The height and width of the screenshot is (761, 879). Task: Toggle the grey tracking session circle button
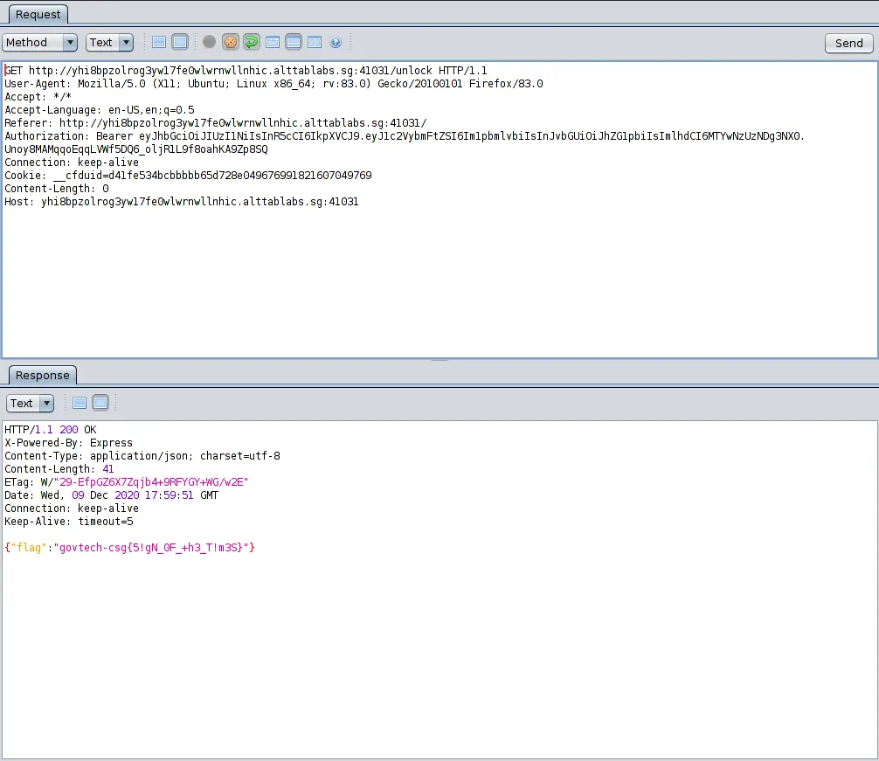pos(209,42)
